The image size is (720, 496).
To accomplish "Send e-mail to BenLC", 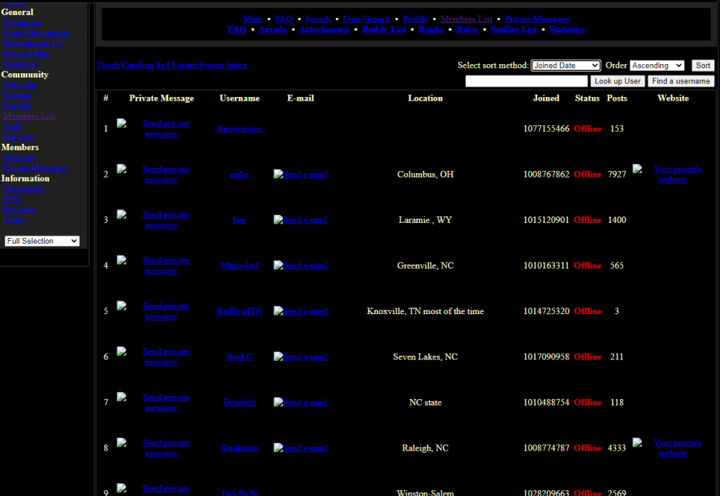I will click(x=300, y=357).
